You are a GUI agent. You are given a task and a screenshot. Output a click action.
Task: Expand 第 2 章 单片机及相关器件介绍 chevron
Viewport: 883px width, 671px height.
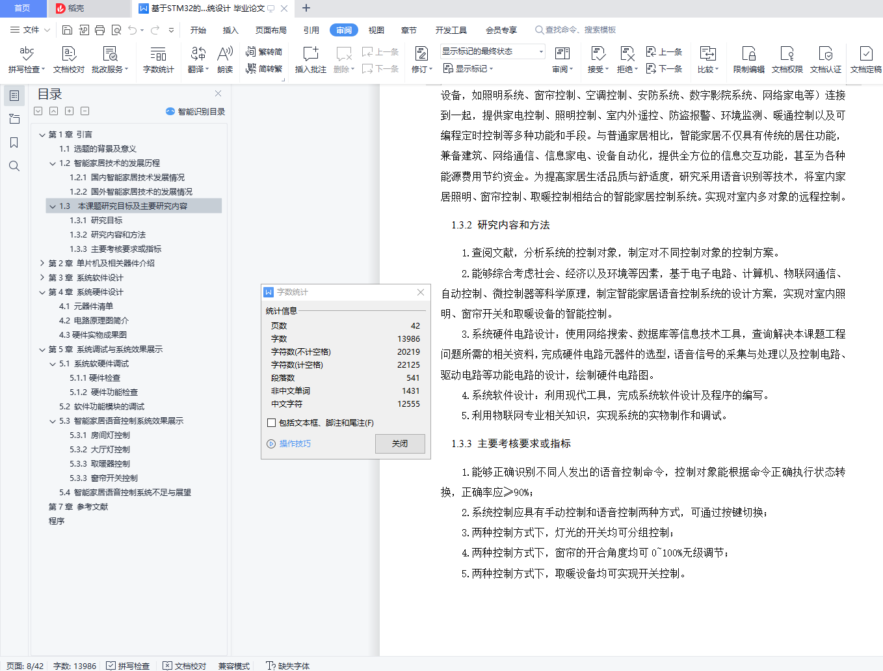tap(42, 264)
